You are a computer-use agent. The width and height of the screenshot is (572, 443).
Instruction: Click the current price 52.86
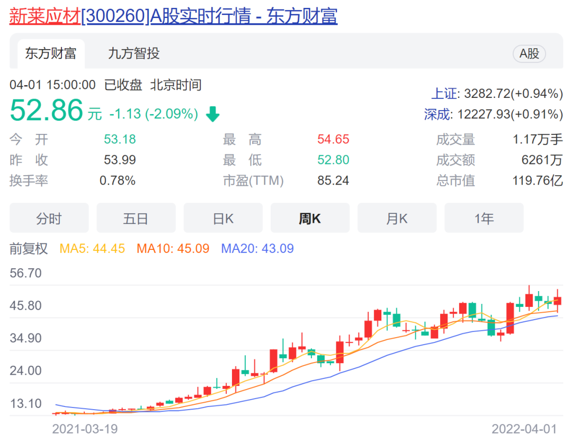tap(47, 111)
